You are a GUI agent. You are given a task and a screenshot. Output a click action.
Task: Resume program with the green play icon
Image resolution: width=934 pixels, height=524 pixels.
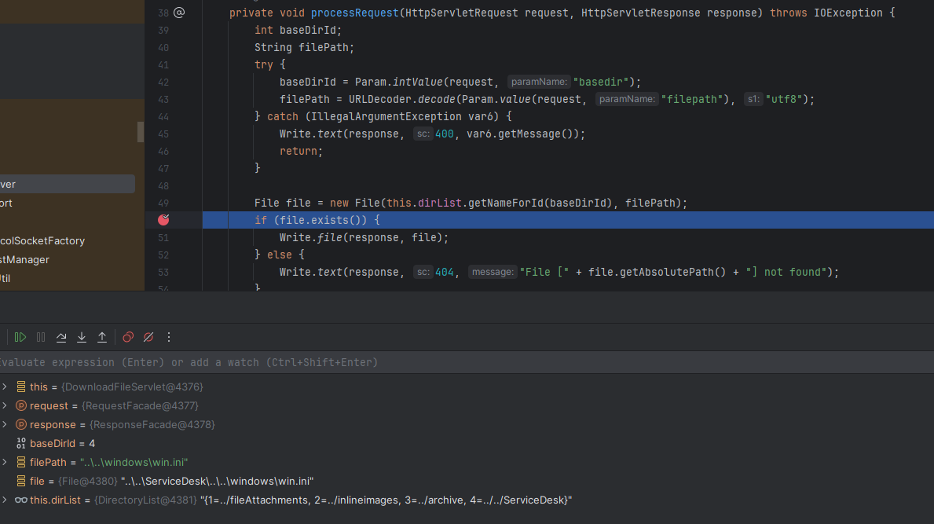[20, 337]
